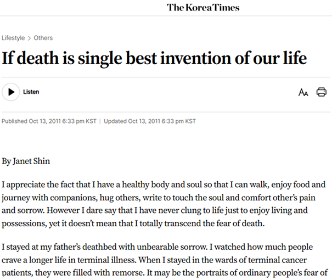Click the line starting 'journey with companions'

tap(159, 198)
